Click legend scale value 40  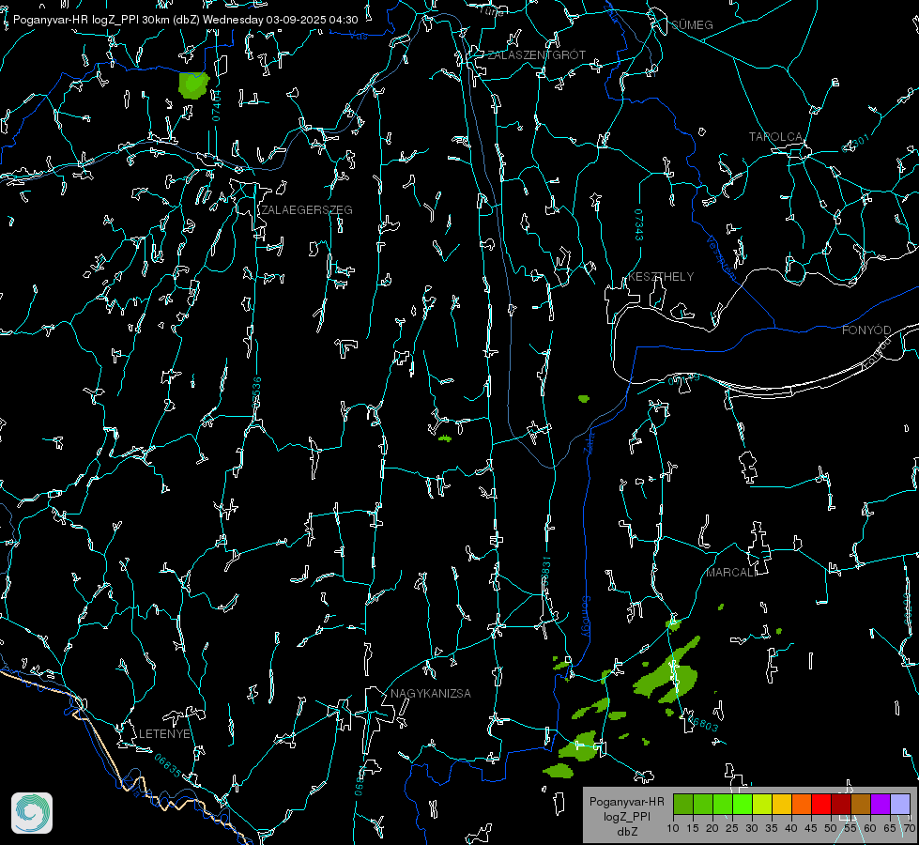click(x=790, y=828)
